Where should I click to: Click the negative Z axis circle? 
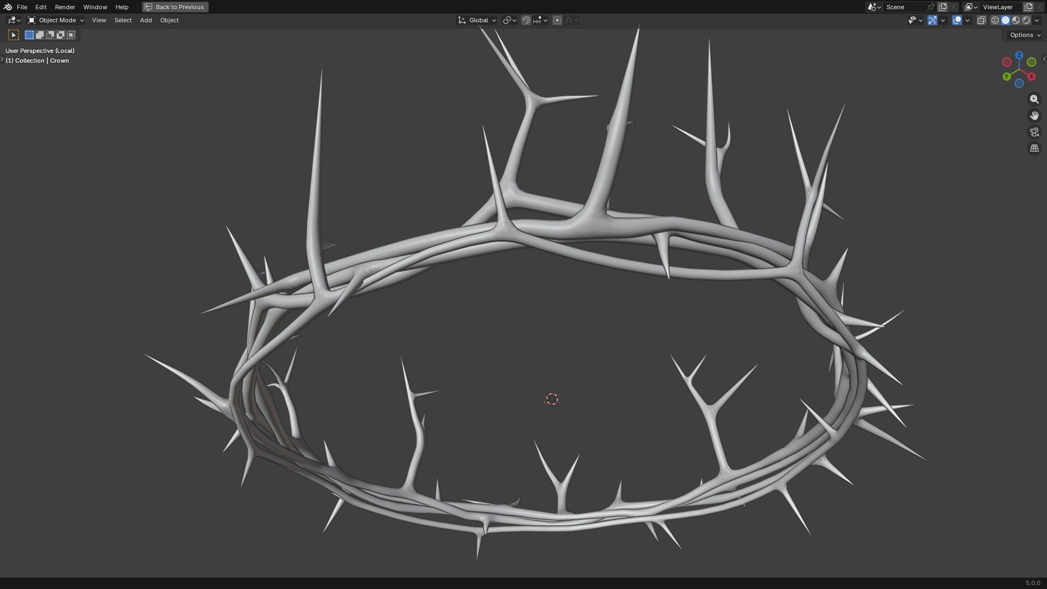coord(1019,83)
